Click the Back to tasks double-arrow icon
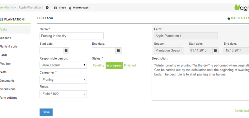This screenshot has width=249, height=118. point(229,19)
